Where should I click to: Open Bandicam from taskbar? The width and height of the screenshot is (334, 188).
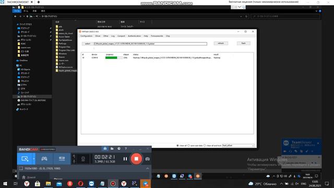point(113,184)
